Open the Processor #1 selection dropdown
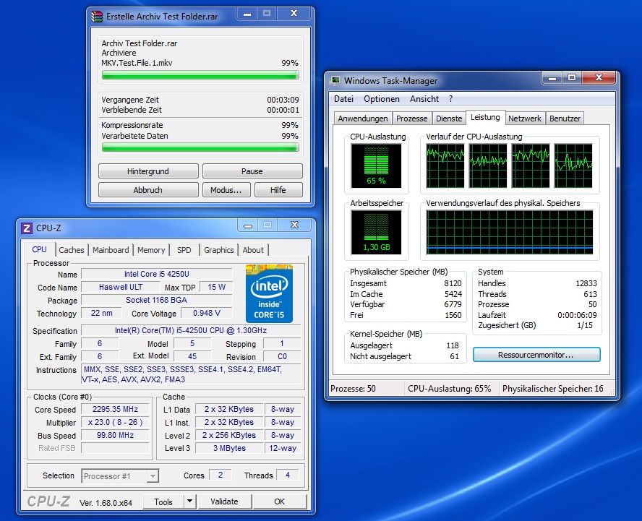 point(153,476)
